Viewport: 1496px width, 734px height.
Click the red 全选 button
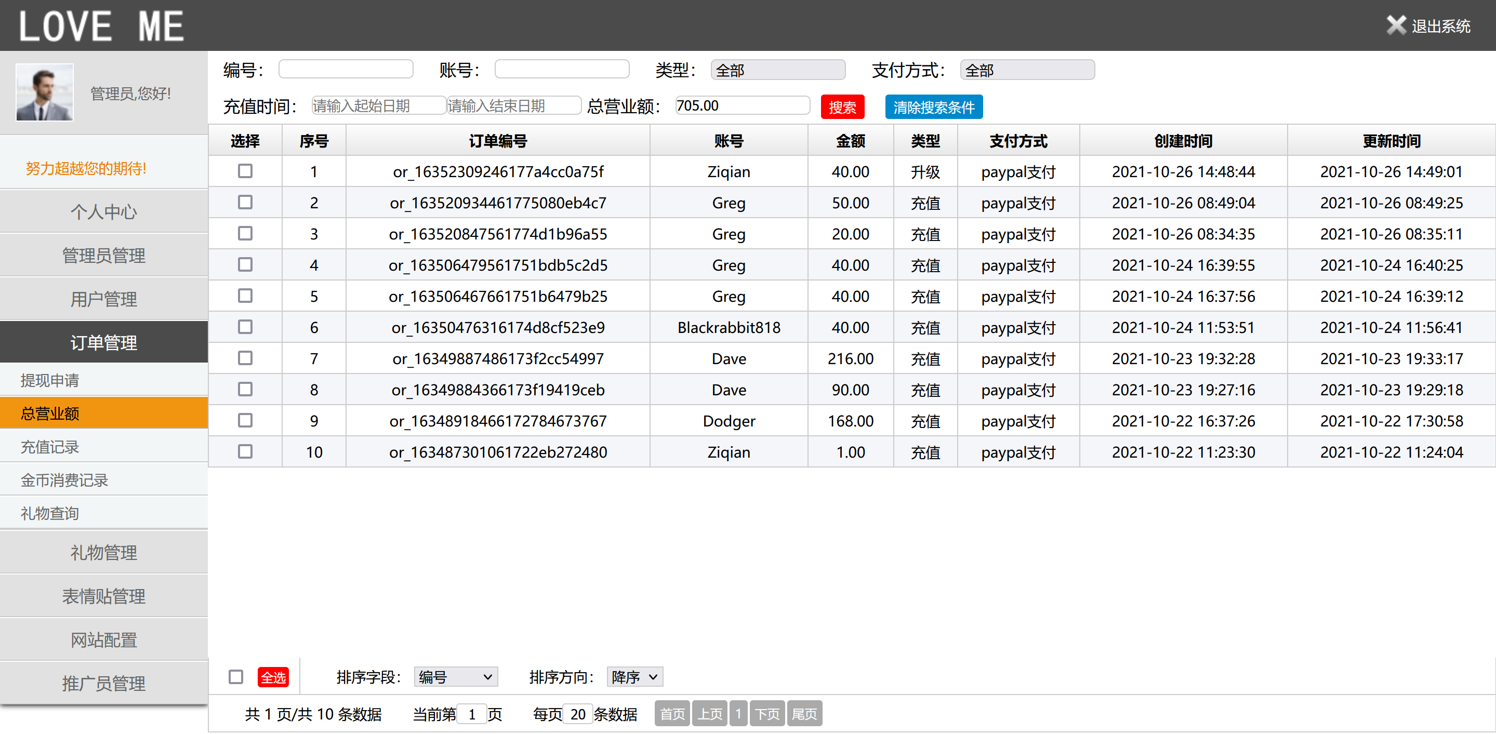(x=273, y=677)
